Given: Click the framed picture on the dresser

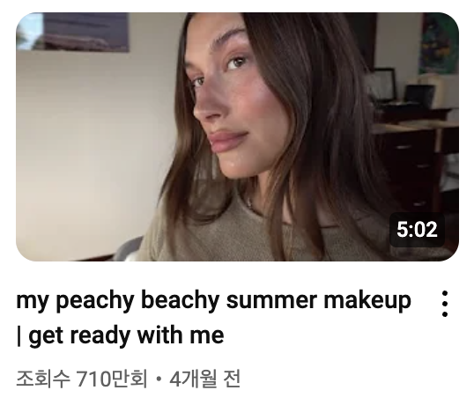Looking at the screenshot, I should click(383, 85).
